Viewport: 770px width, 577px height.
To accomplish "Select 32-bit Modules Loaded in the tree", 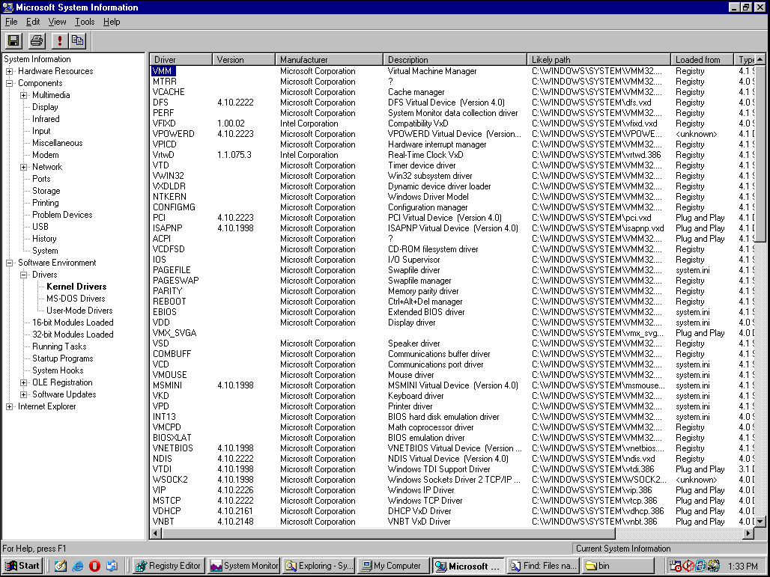I will click(x=73, y=335).
